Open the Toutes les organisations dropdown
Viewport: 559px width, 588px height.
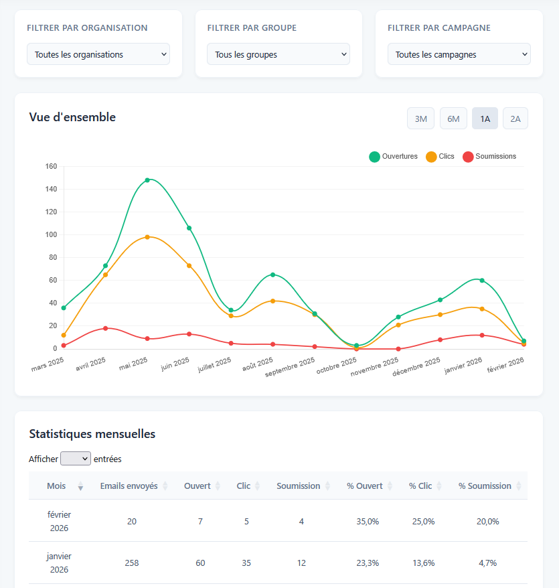tap(98, 54)
